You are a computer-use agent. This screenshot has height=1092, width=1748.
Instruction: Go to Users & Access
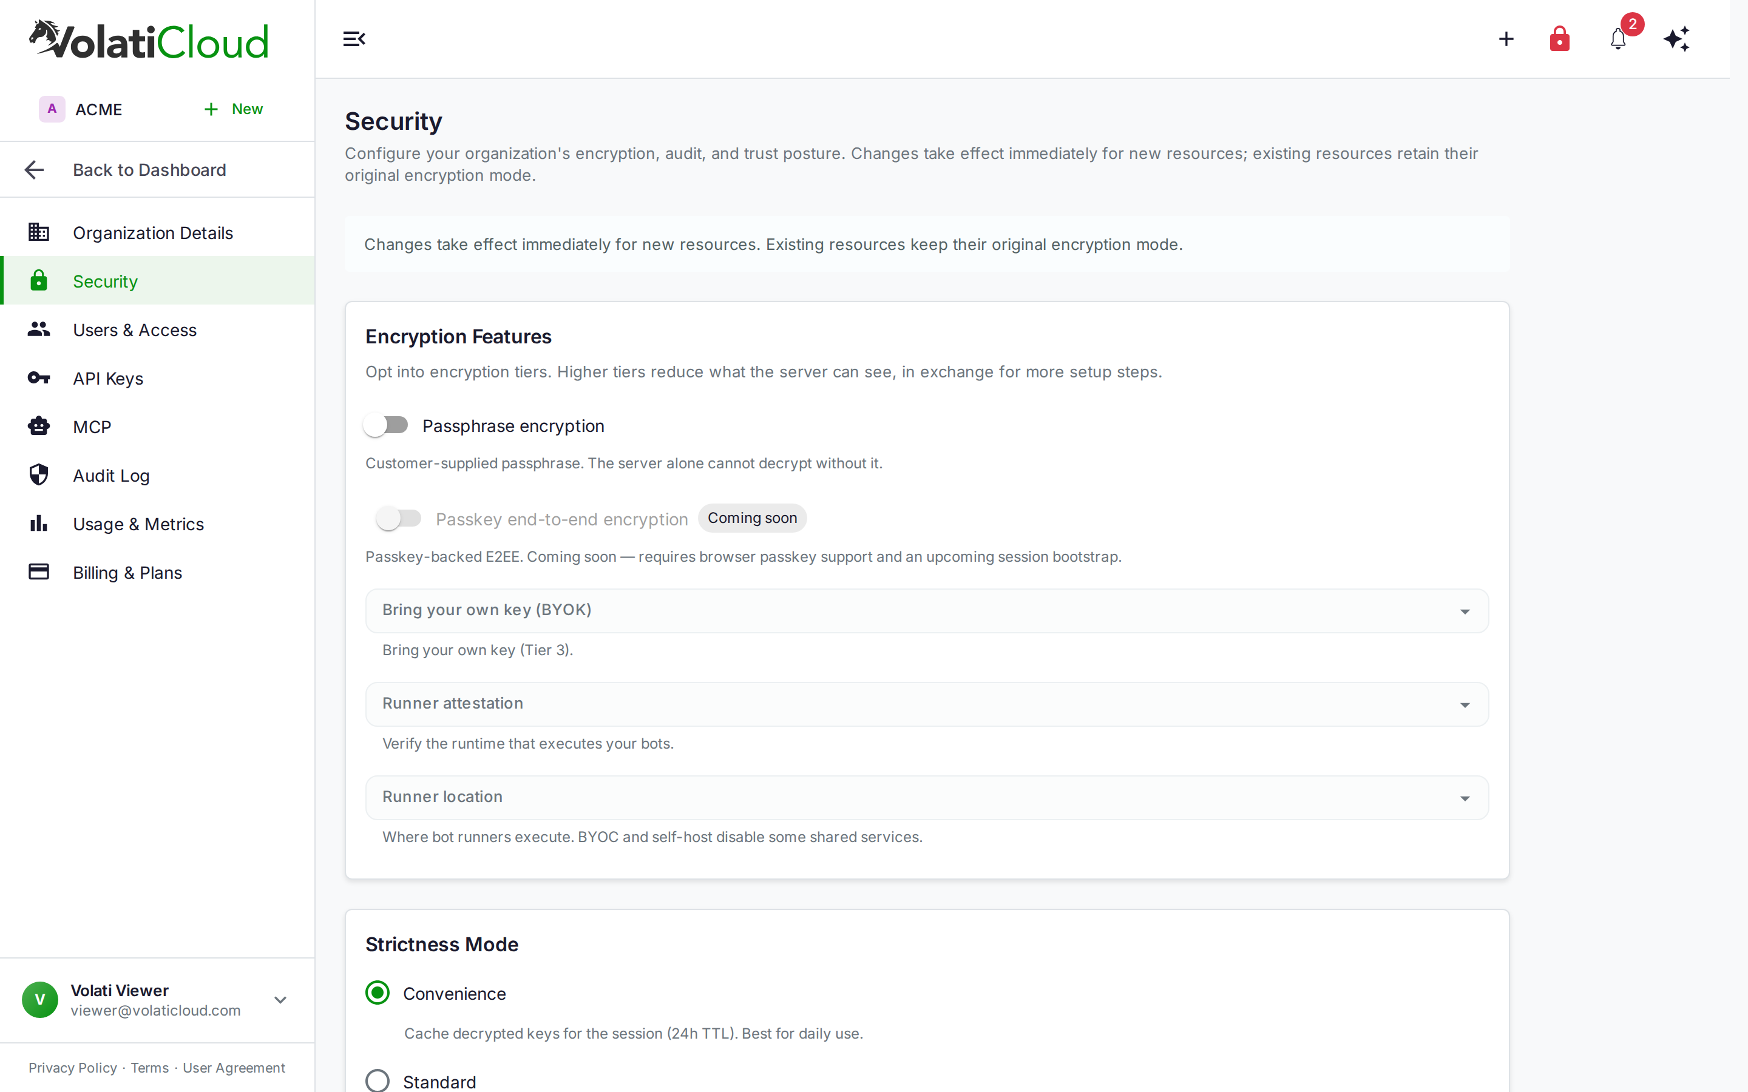(157, 329)
